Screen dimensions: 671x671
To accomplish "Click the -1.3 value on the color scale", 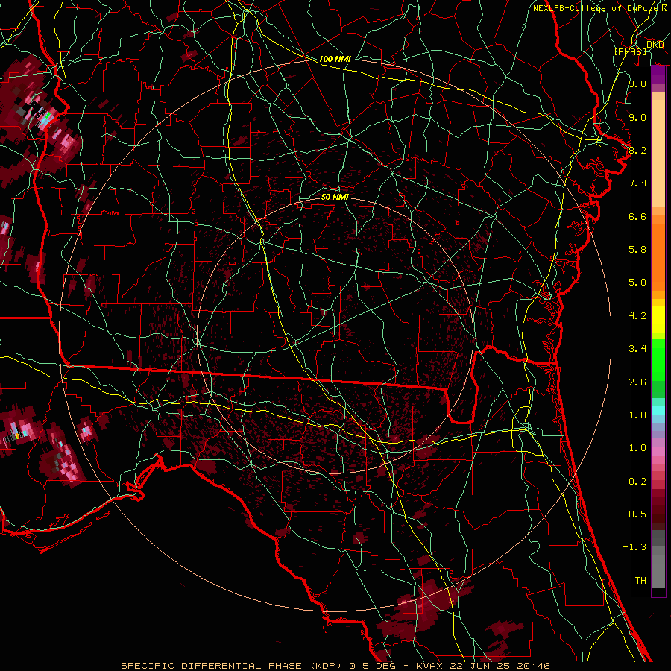I will 634,547.
